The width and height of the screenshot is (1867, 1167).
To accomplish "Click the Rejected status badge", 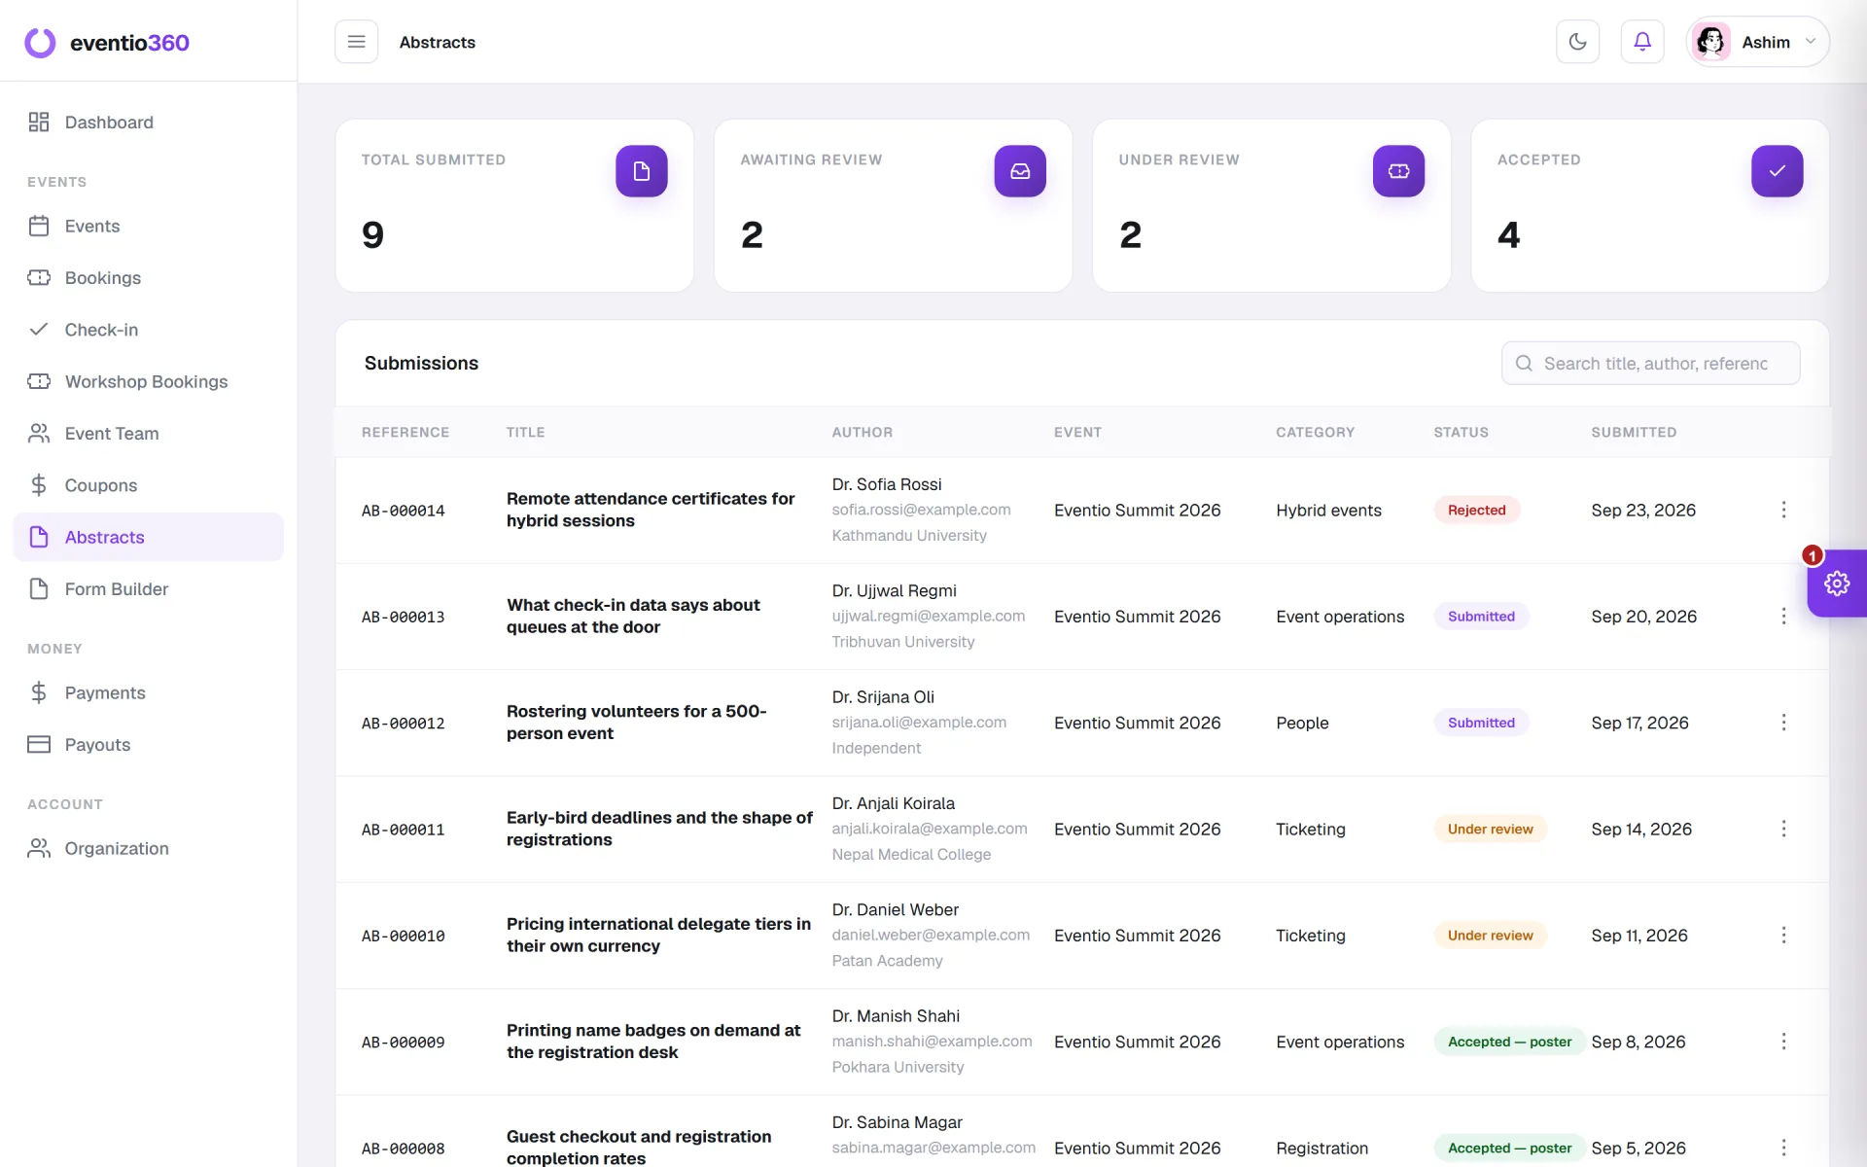I will point(1476,510).
